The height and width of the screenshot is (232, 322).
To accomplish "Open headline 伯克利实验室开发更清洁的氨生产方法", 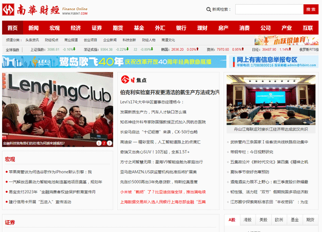I will 170,92.
